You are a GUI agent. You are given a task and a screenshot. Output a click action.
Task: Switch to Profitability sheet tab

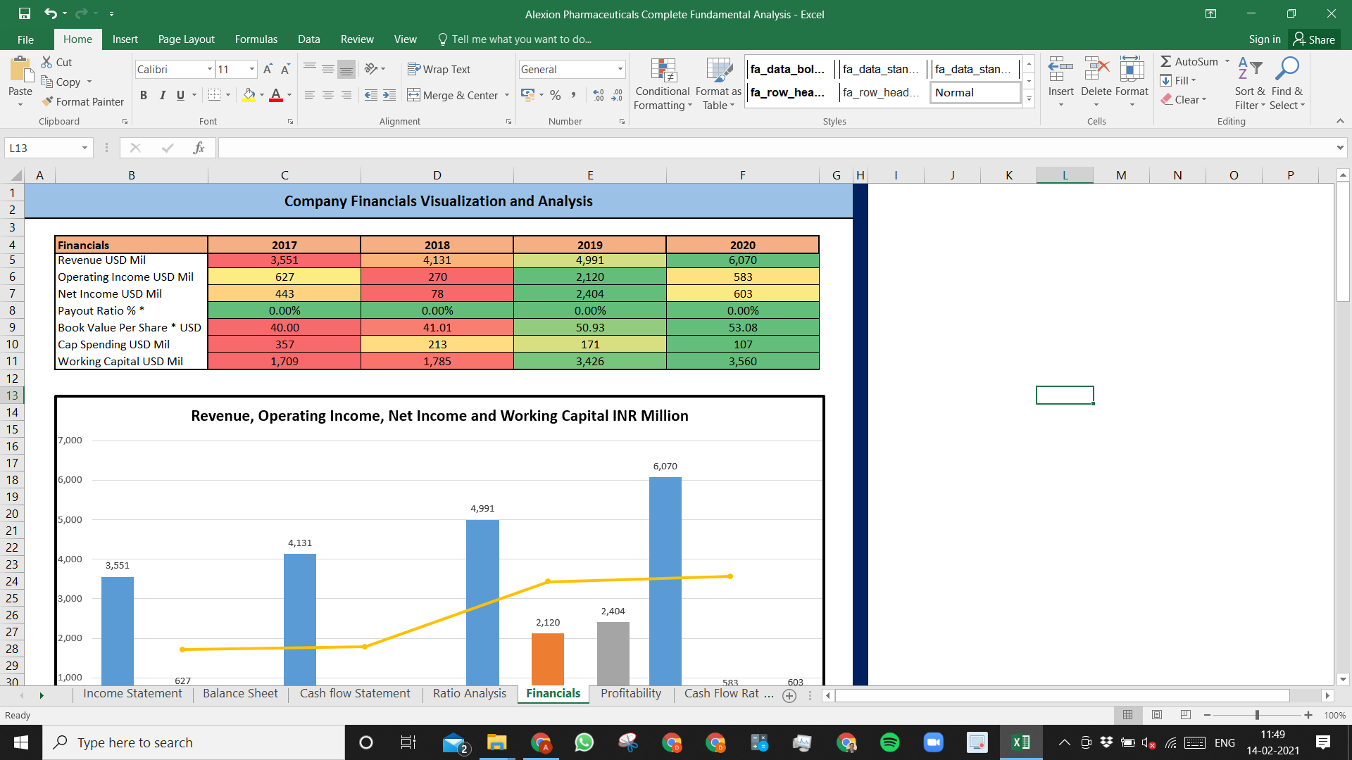pyautogui.click(x=631, y=694)
